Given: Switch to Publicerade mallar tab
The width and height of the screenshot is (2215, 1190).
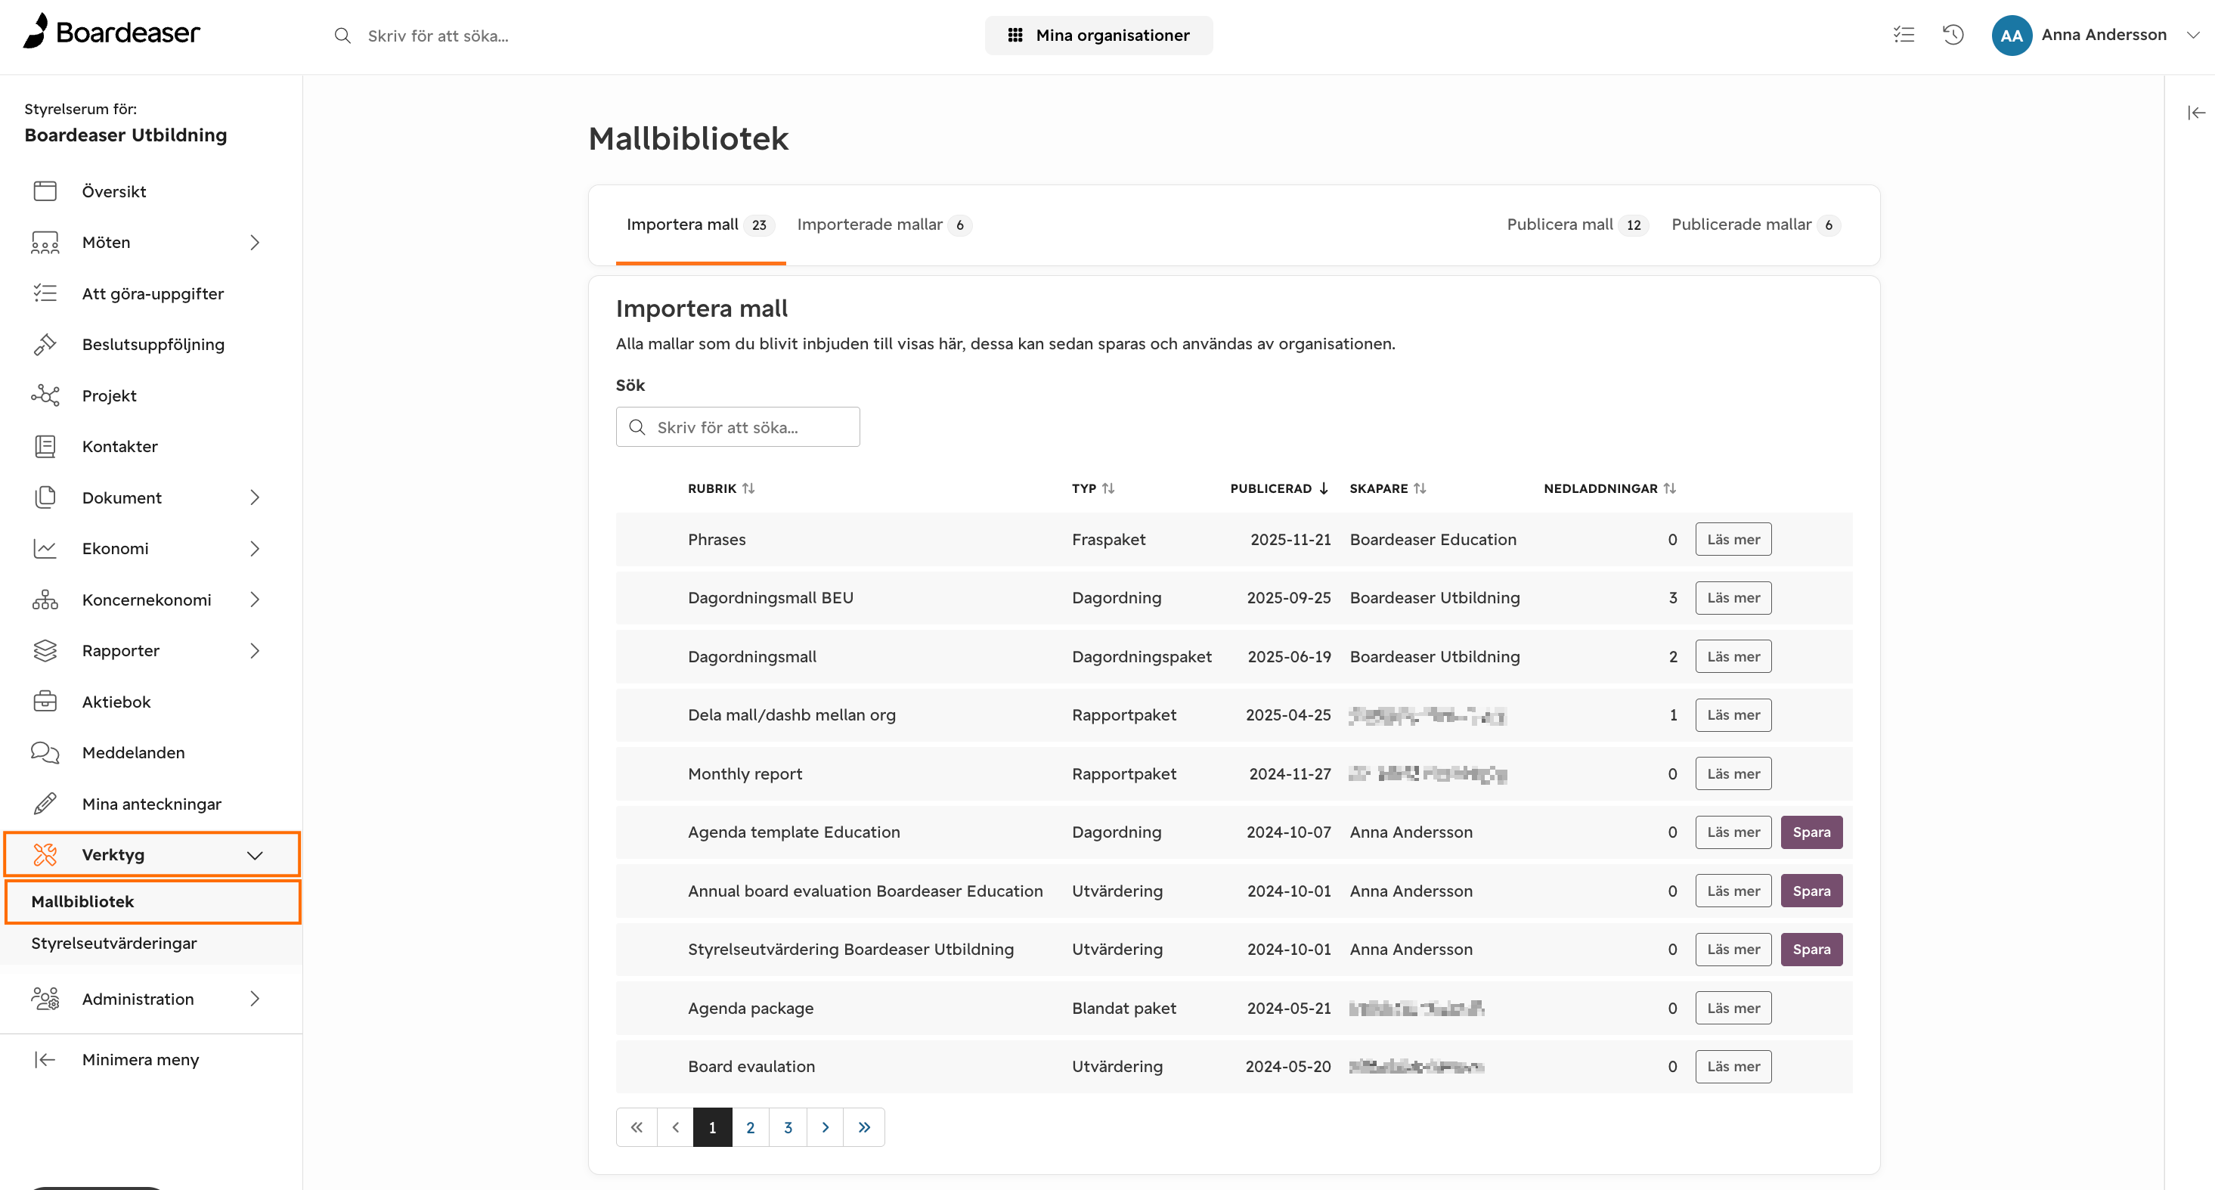Looking at the screenshot, I should (x=1756, y=225).
